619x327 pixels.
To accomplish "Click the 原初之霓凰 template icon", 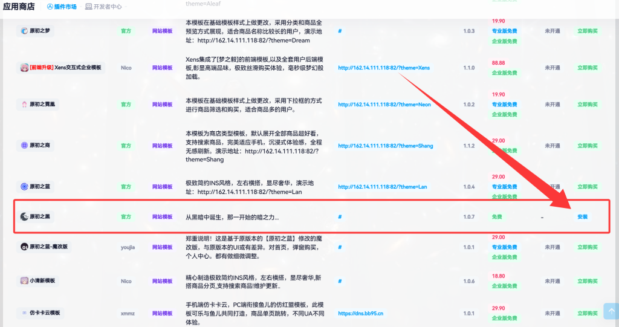I will pyautogui.click(x=24, y=105).
